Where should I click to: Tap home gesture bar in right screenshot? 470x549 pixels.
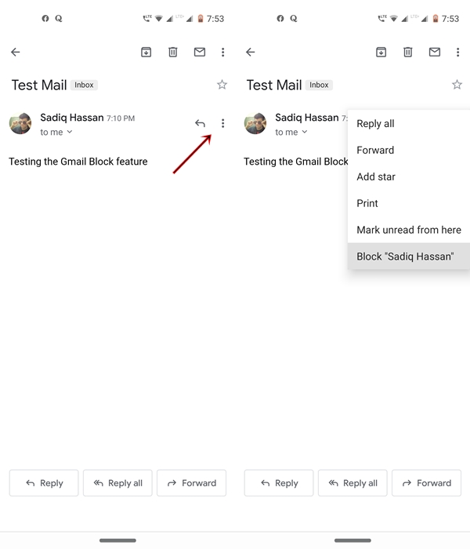(x=352, y=540)
